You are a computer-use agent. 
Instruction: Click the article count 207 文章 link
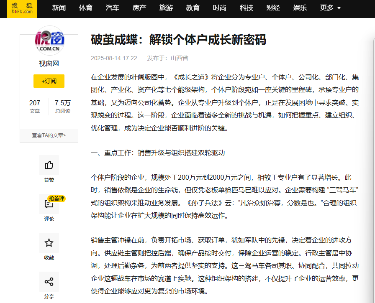(x=35, y=106)
